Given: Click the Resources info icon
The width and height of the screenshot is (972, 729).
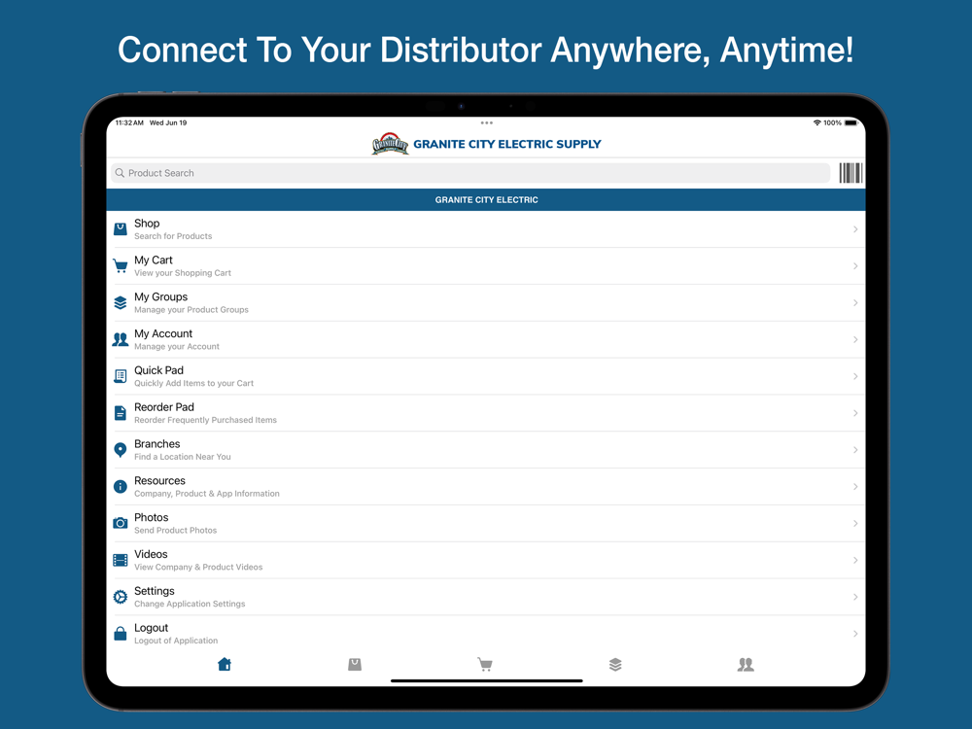Looking at the screenshot, I should click(121, 487).
